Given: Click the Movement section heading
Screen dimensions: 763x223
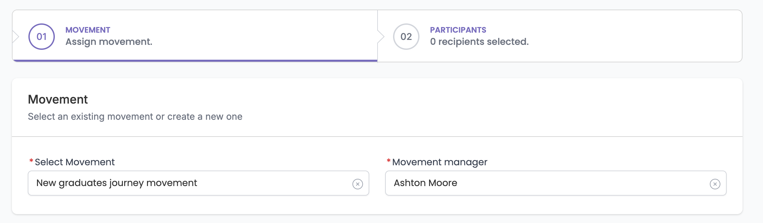Looking at the screenshot, I should click(58, 99).
